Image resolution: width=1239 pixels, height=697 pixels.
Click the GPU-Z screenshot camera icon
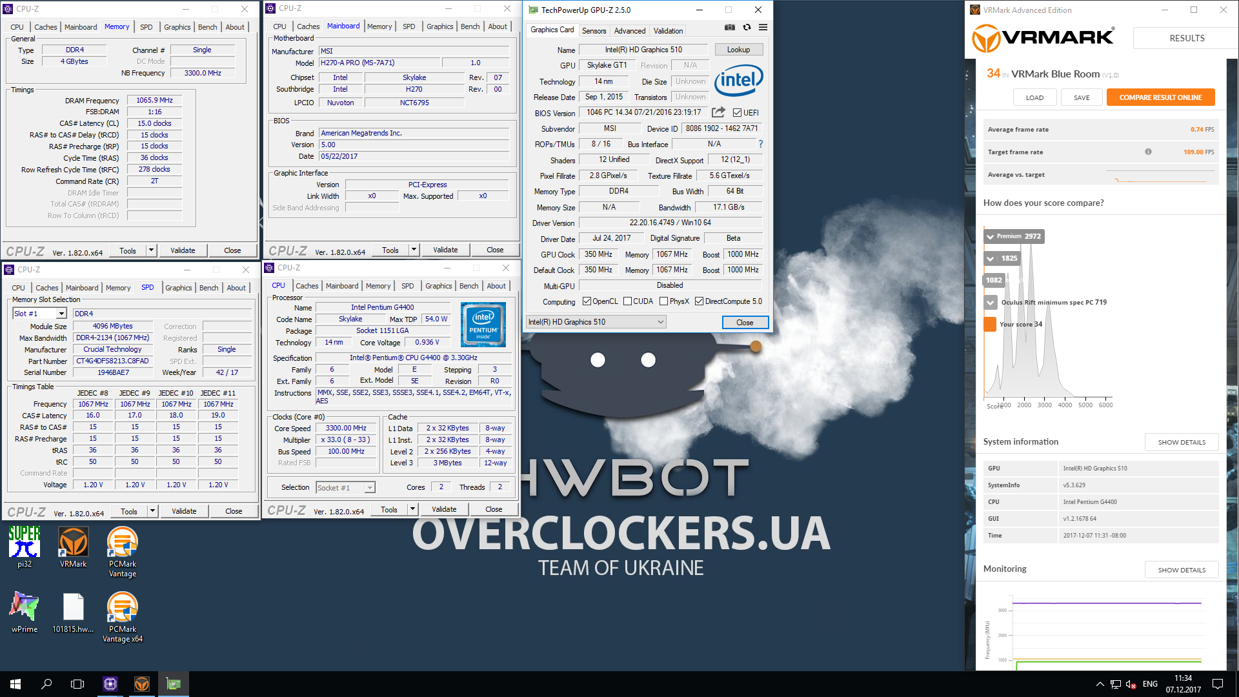pos(729,28)
